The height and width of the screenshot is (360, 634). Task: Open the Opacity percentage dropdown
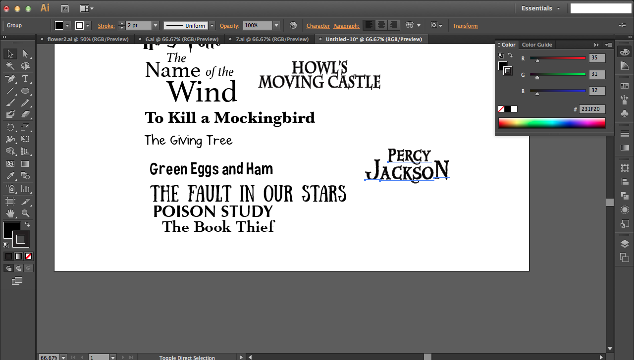tap(276, 25)
